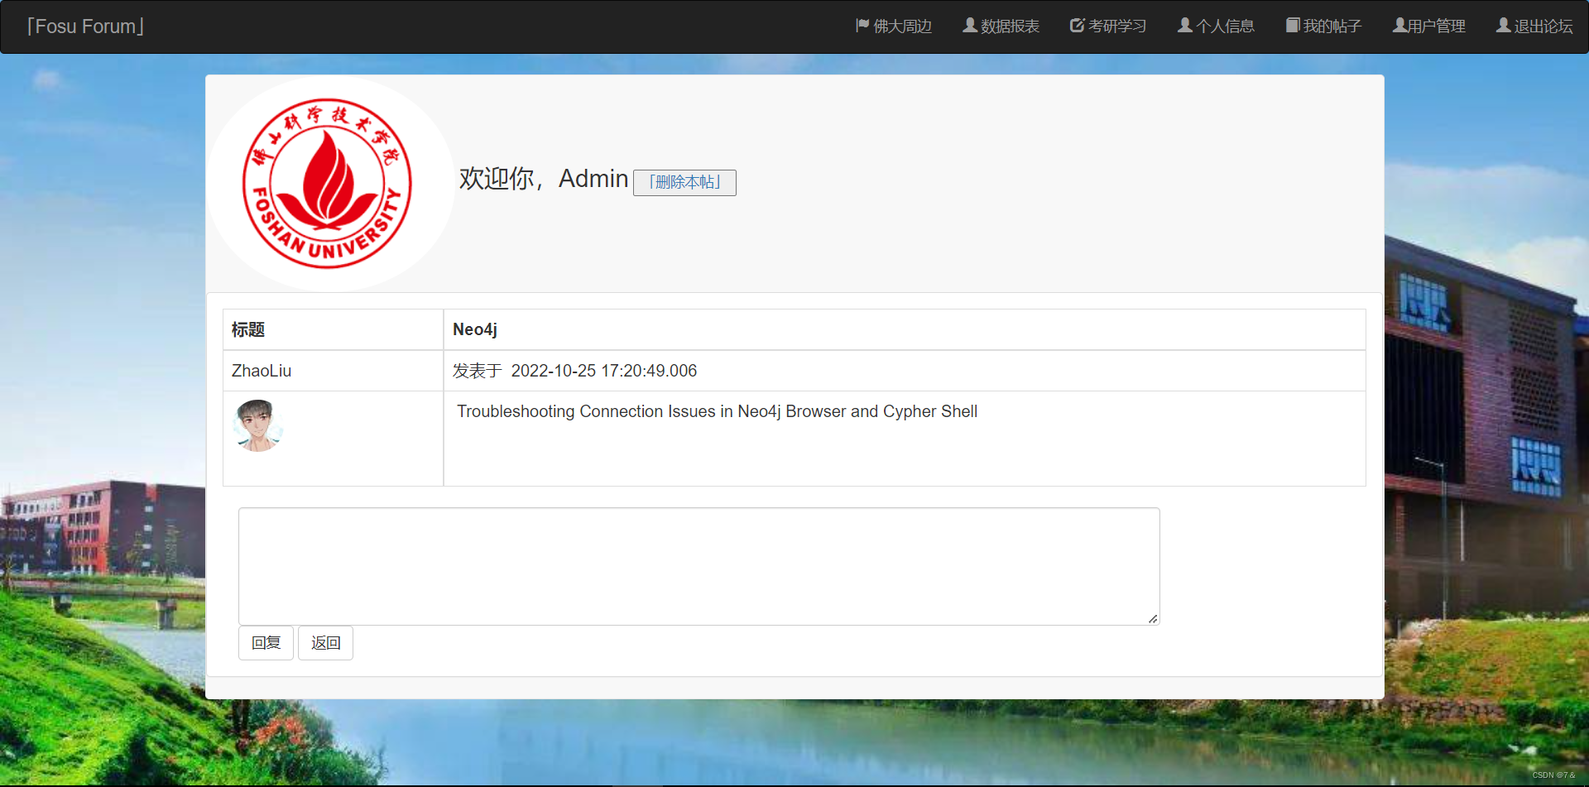The image size is (1589, 787).
Task: Click the post title Neo4j
Action: click(474, 329)
